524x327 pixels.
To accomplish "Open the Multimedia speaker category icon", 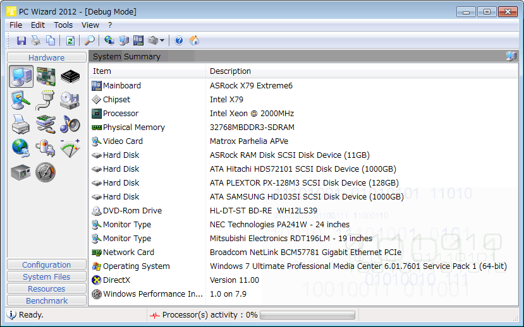I will (70, 124).
